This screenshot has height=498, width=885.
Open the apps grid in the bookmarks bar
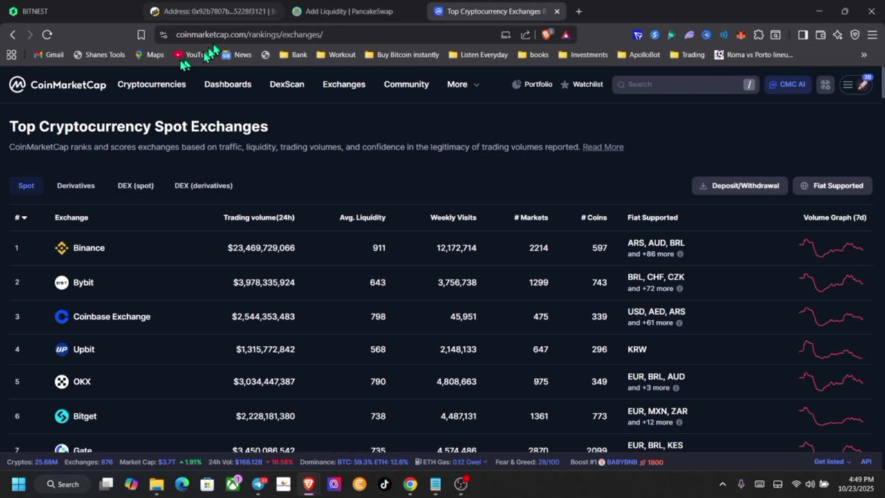(11, 55)
